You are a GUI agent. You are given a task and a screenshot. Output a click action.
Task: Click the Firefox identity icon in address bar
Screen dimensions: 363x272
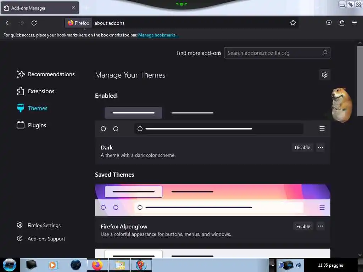78,23
